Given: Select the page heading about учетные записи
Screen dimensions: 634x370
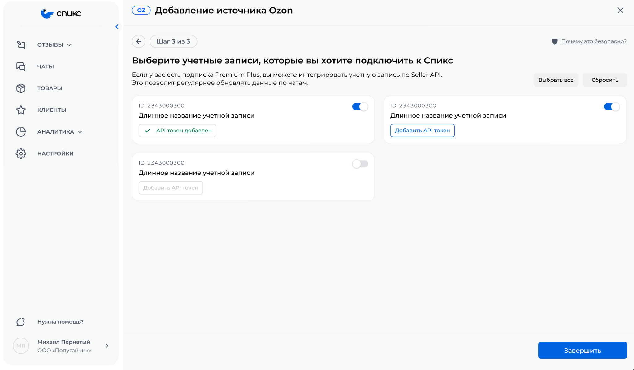Looking at the screenshot, I should (x=293, y=61).
